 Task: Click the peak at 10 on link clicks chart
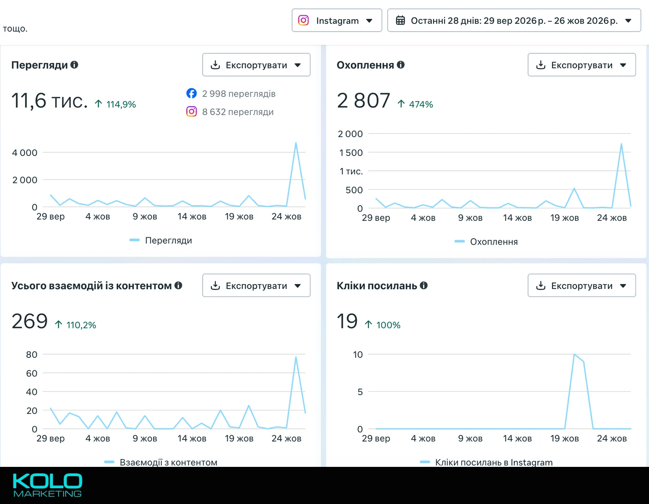pos(574,355)
